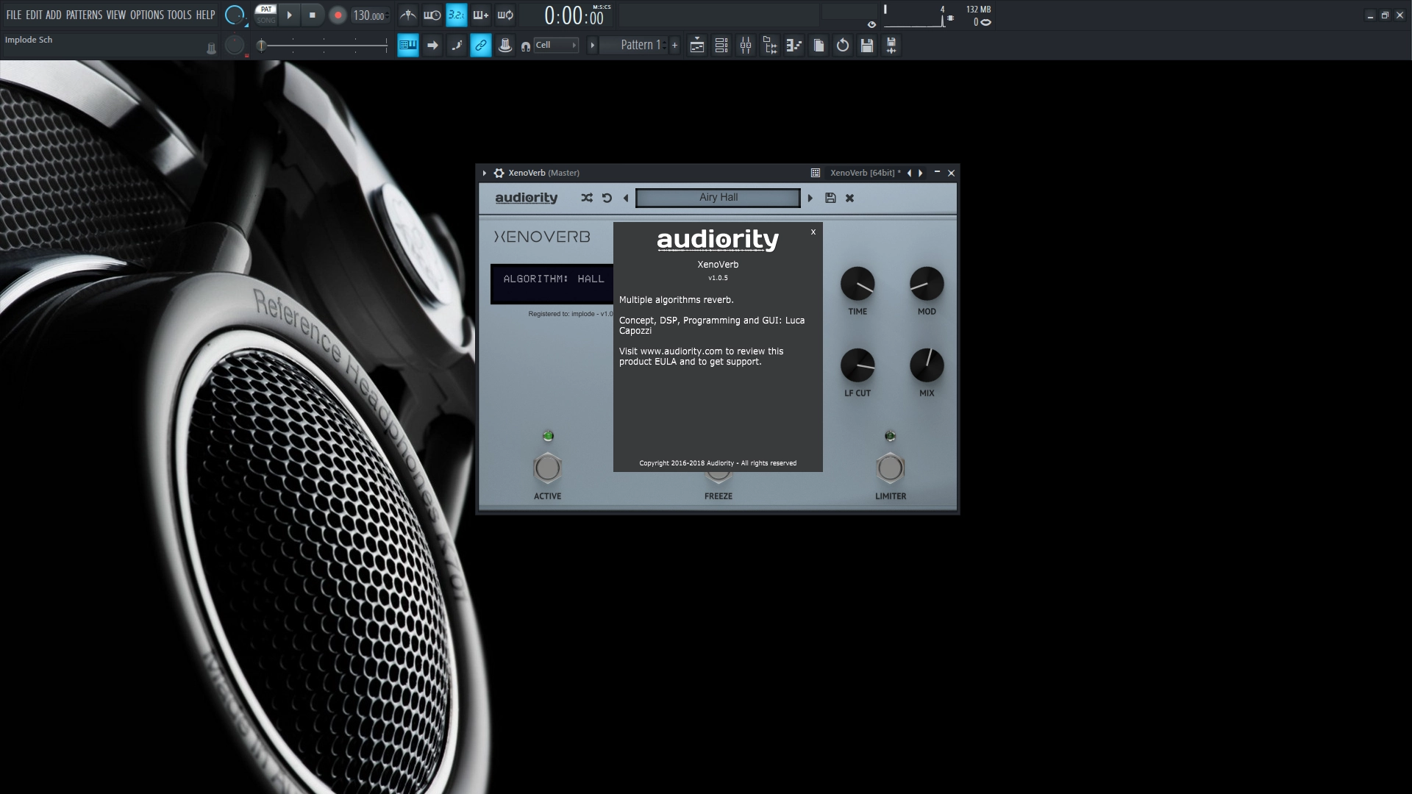Expand the pattern selector arrow

pyautogui.click(x=592, y=46)
